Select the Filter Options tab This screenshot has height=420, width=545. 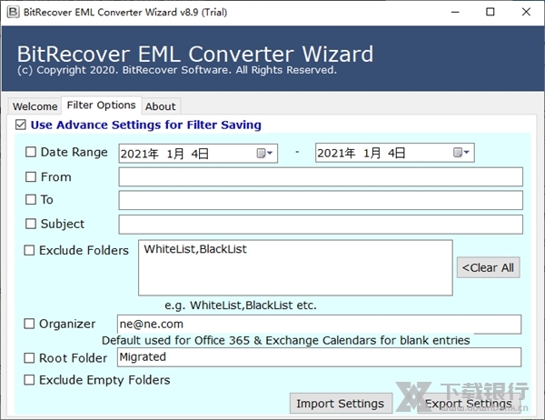tap(101, 105)
